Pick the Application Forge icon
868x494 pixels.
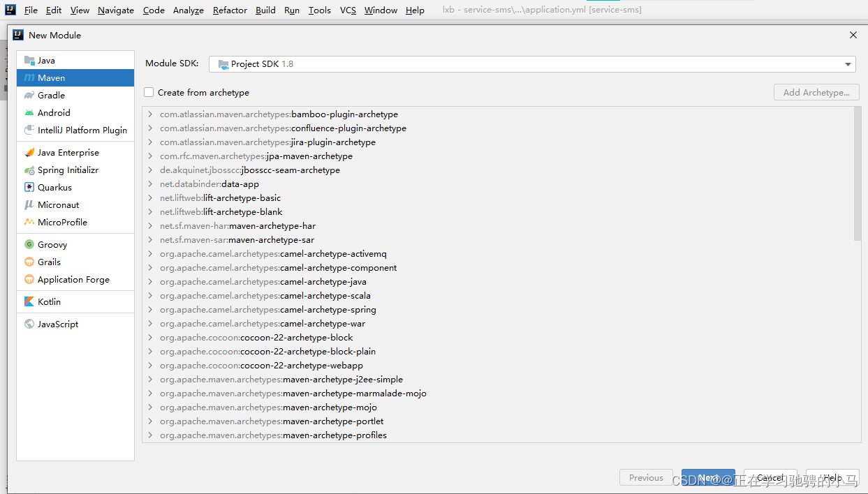tap(29, 279)
